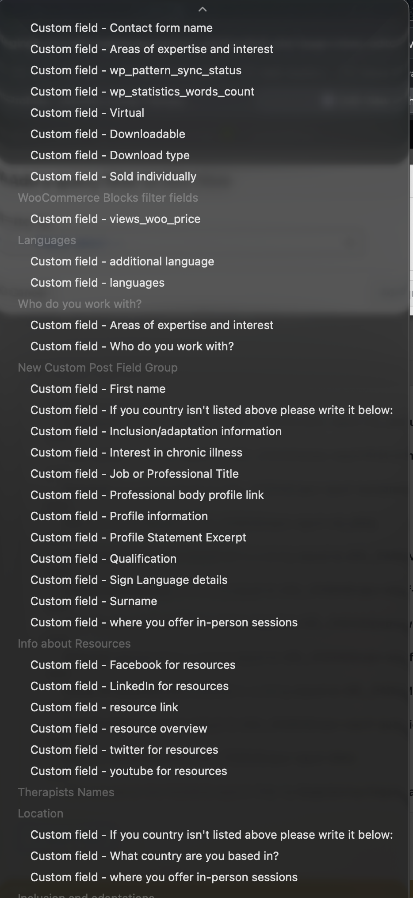Pick the Inclusion/adaptation information field
This screenshot has height=898, width=413.
156,431
